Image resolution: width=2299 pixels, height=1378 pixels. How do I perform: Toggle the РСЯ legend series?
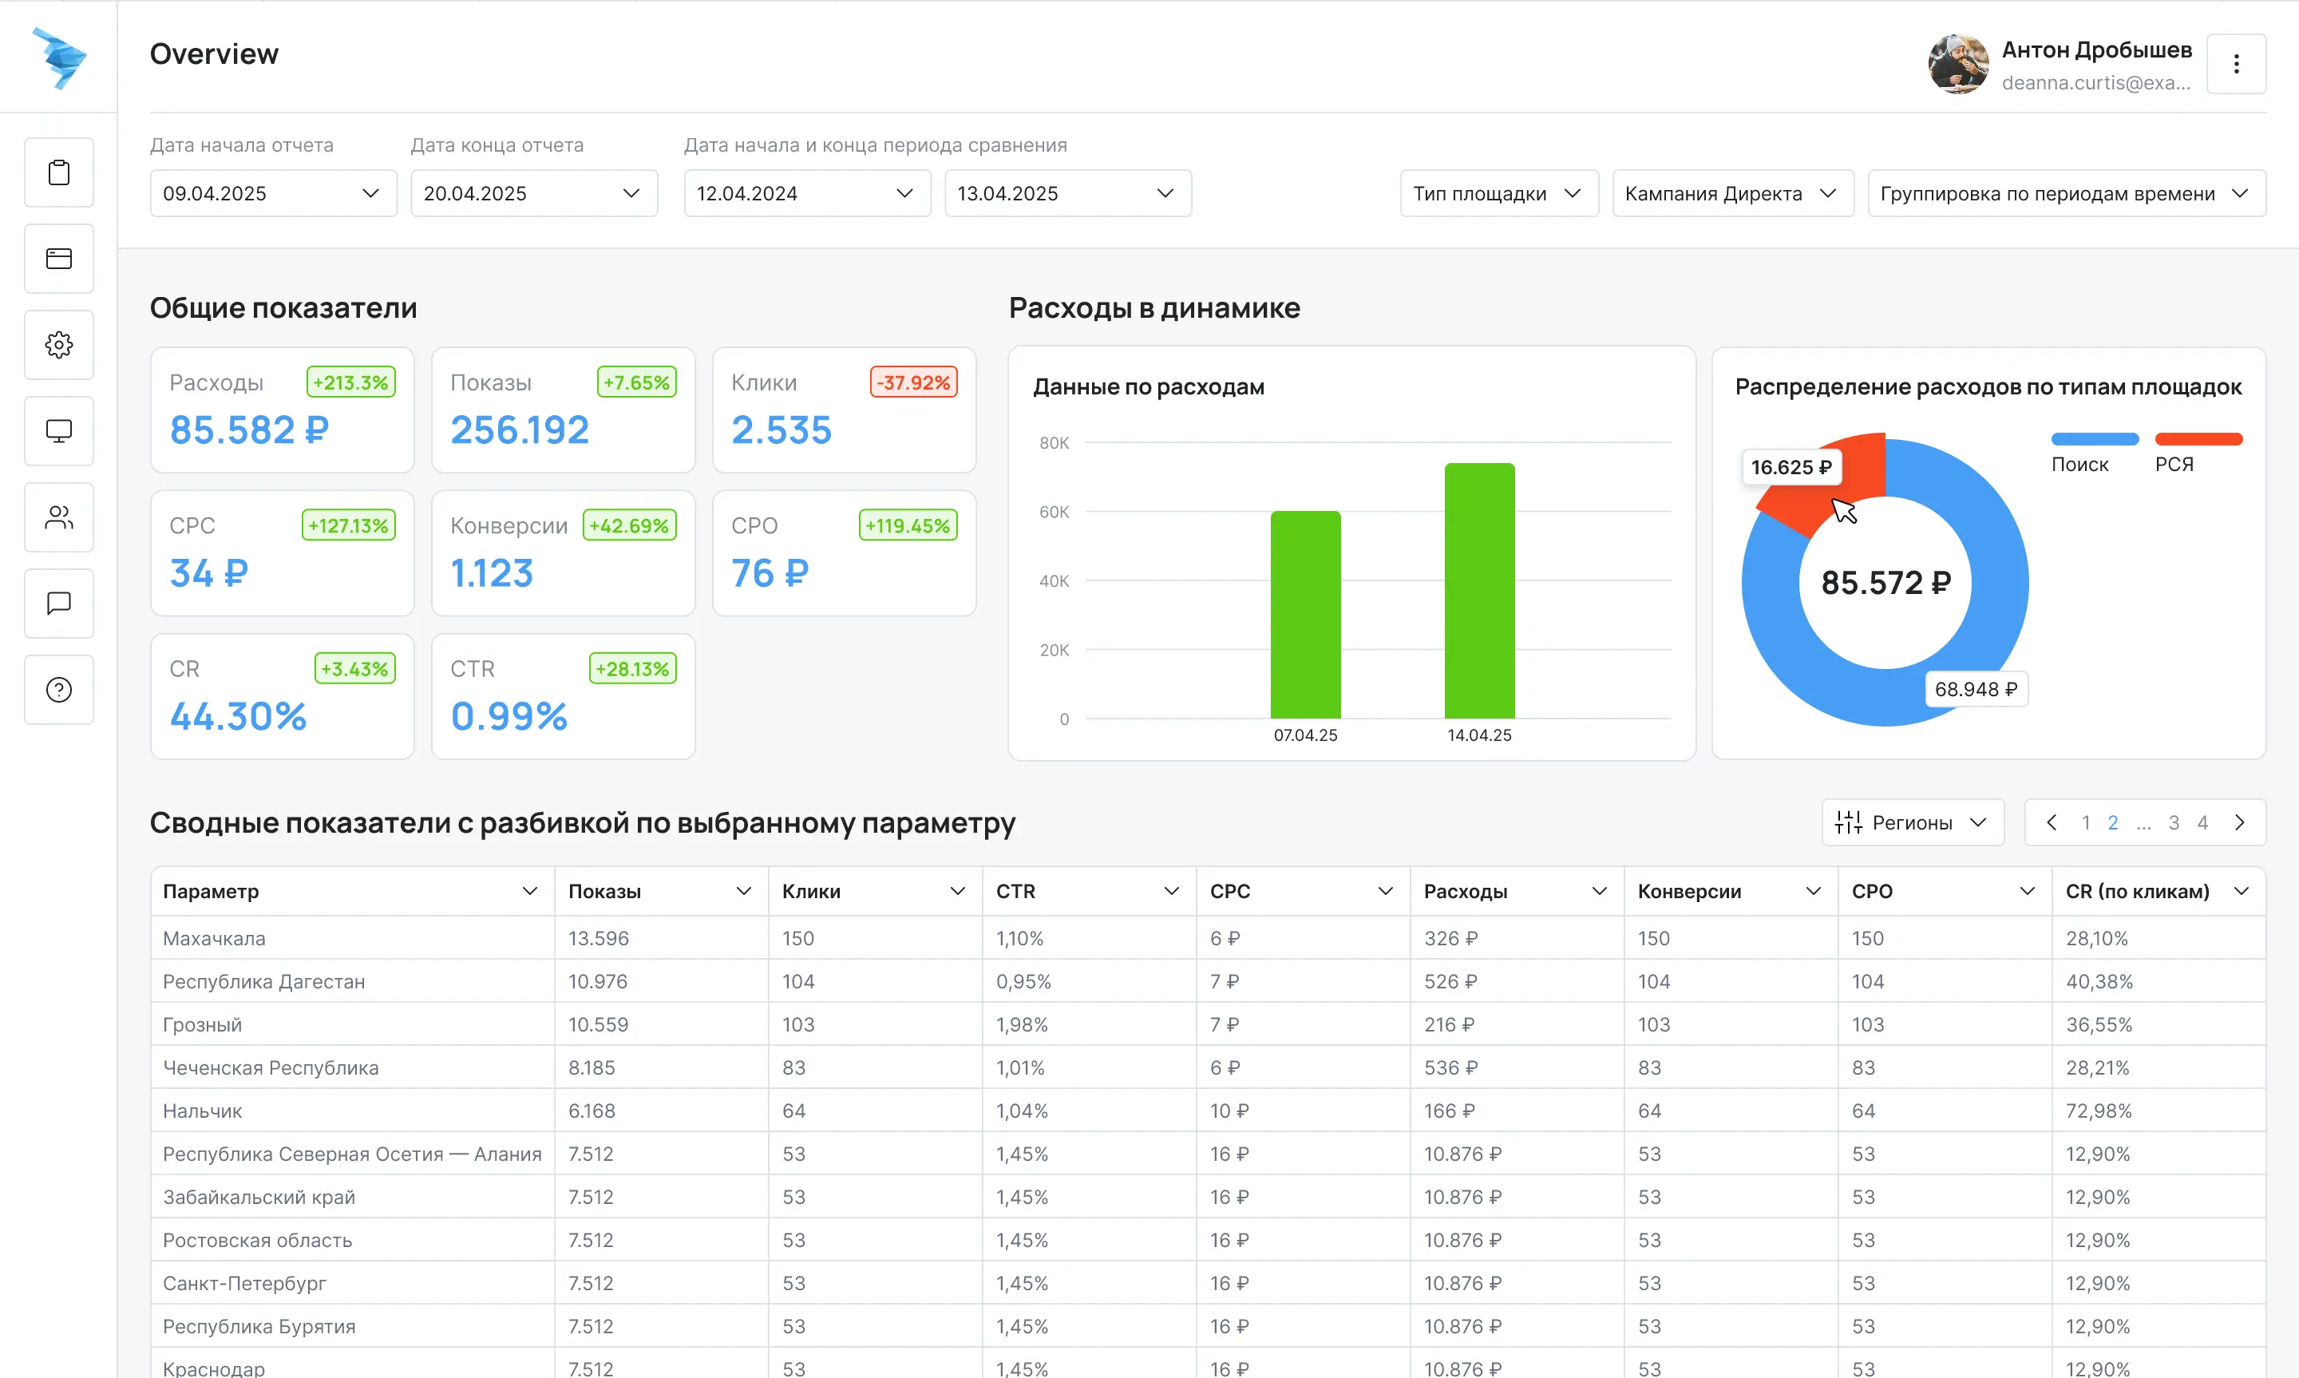(x=2198, y=452)
